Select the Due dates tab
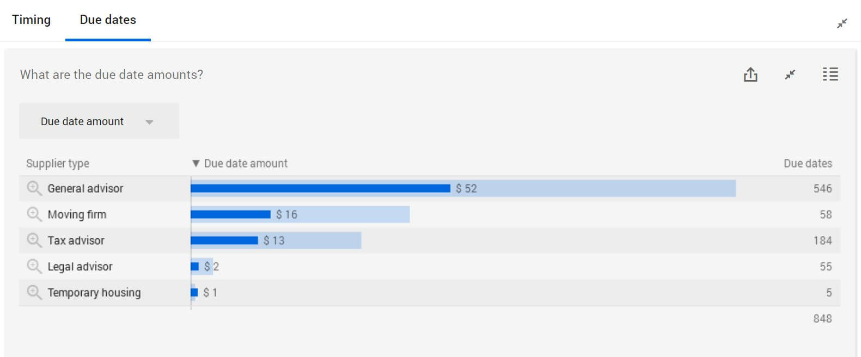 click(108, 20)
